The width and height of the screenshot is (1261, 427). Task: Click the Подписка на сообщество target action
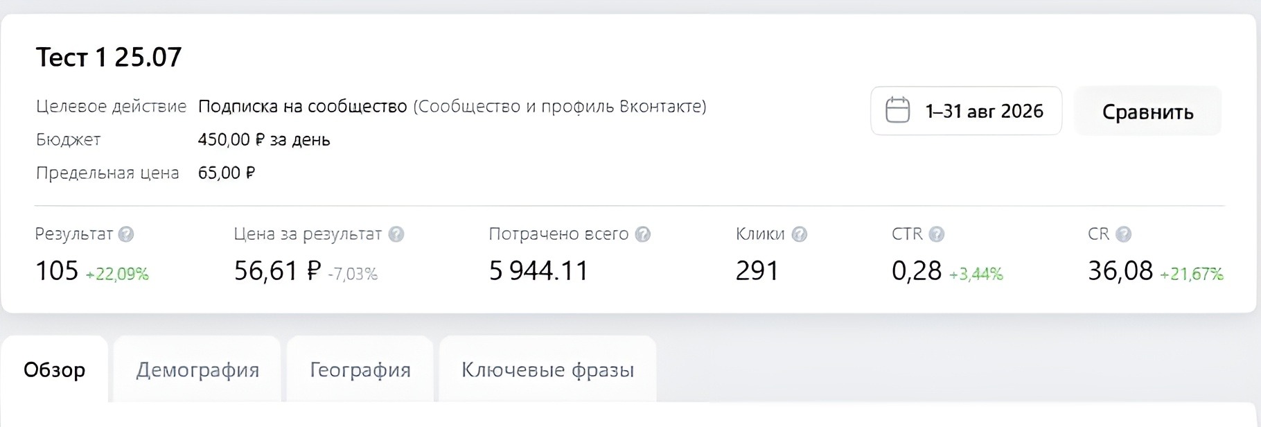tap(302, 107)
